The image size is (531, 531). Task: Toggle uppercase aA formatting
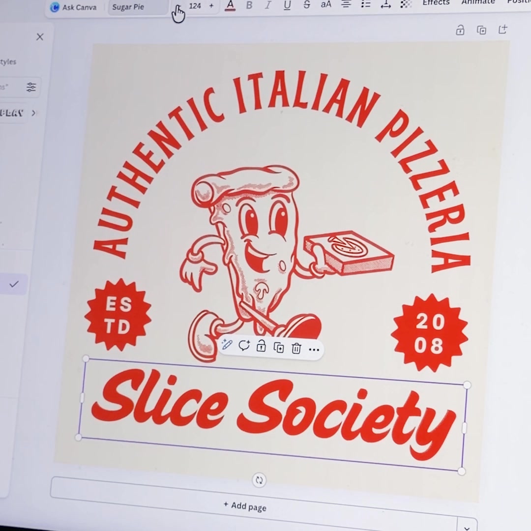click(x=326, y=4)
